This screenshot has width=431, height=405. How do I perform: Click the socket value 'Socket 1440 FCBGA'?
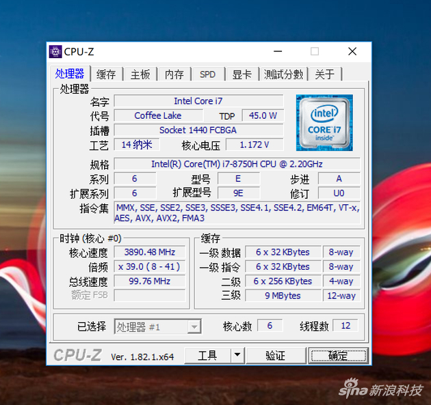(198, 130)
